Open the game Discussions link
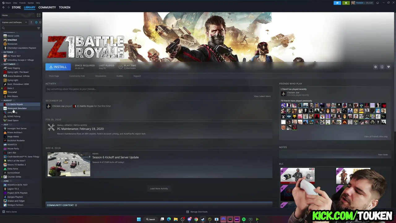The width and height of the screenshot is (396, 223). coord(101,76)
